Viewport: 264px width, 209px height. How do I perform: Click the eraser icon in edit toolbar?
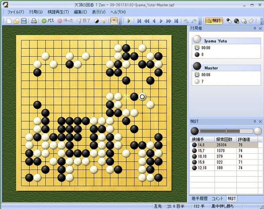(x=251, y=21)
